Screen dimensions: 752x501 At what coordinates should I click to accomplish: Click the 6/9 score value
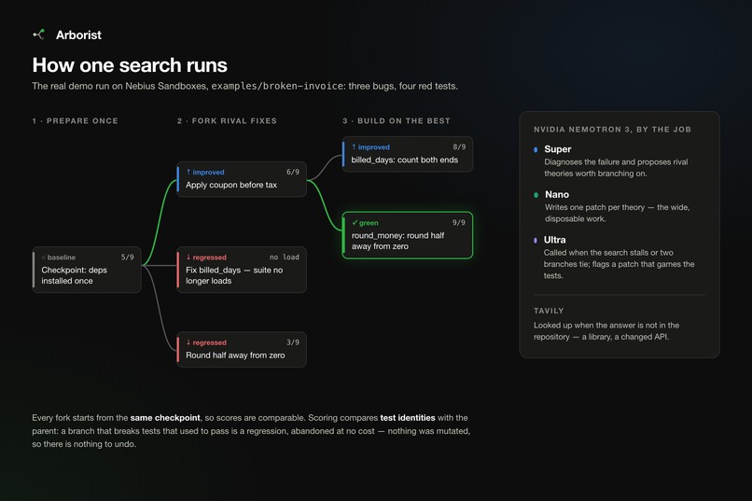coord(293,172)
